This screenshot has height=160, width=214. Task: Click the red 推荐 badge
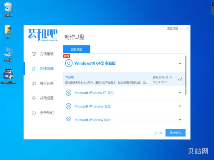(x=67, y=56)
